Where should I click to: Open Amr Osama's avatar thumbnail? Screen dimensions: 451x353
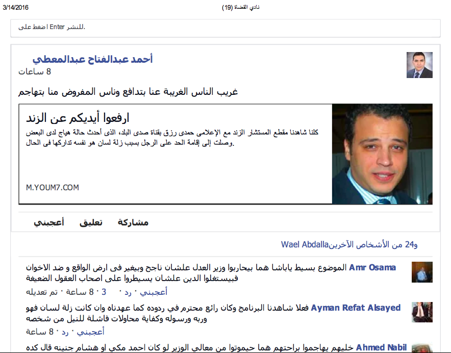422,272
